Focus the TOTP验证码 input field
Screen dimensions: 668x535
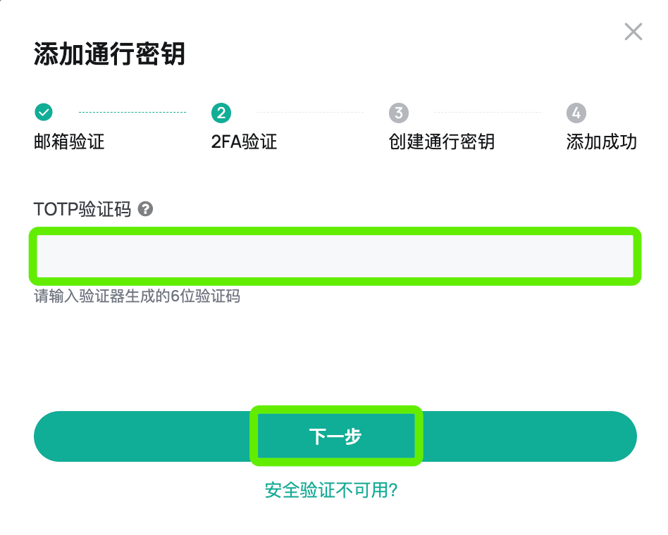(x=335, y=256)
